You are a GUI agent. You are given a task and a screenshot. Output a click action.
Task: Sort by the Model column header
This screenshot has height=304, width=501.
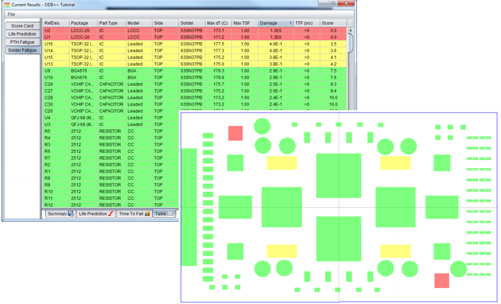pos(139,23)
